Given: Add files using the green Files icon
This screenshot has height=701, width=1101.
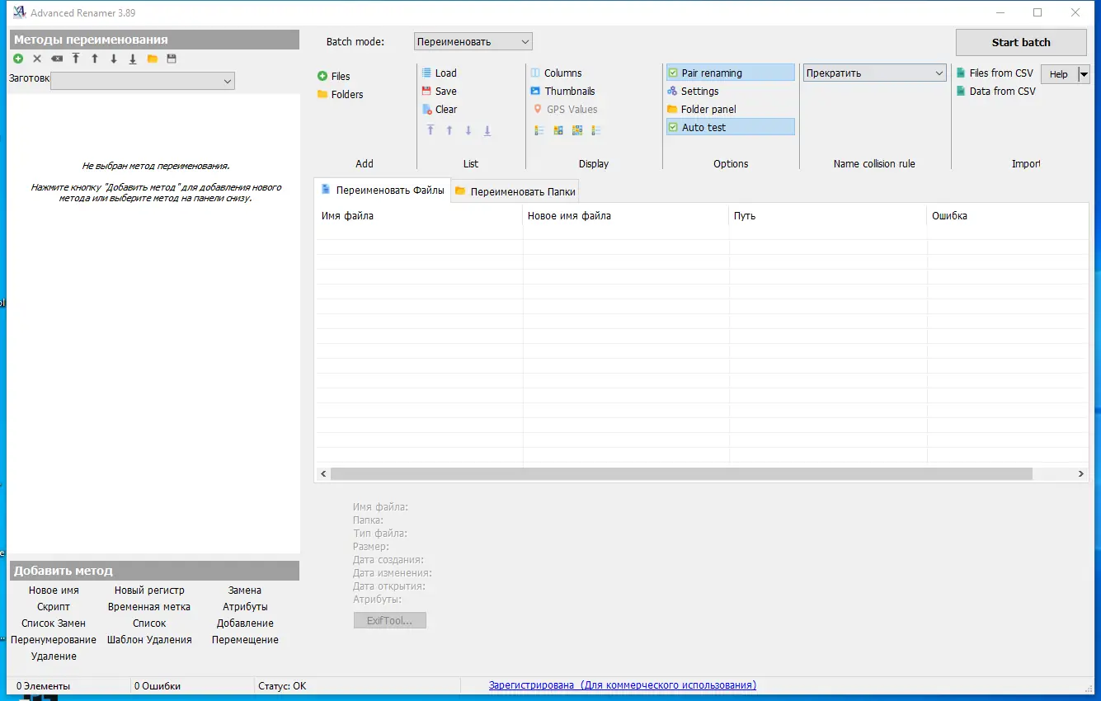Looking at the screenshot, I should 333,76.
